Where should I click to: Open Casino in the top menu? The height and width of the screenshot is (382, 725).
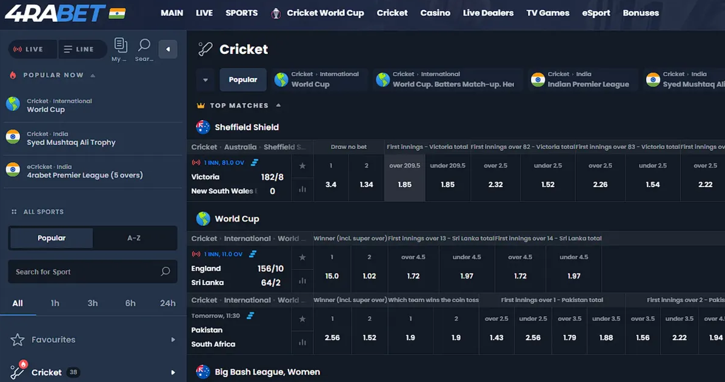pos(435,13)
